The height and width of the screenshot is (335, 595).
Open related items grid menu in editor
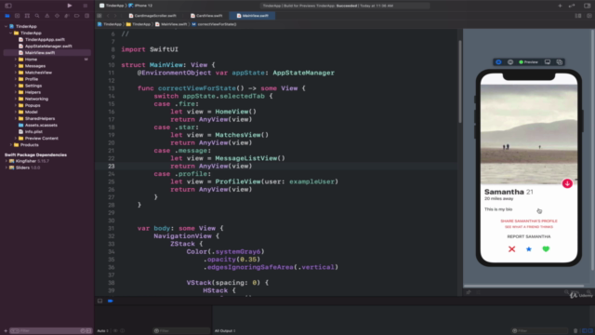coord(99,16)
